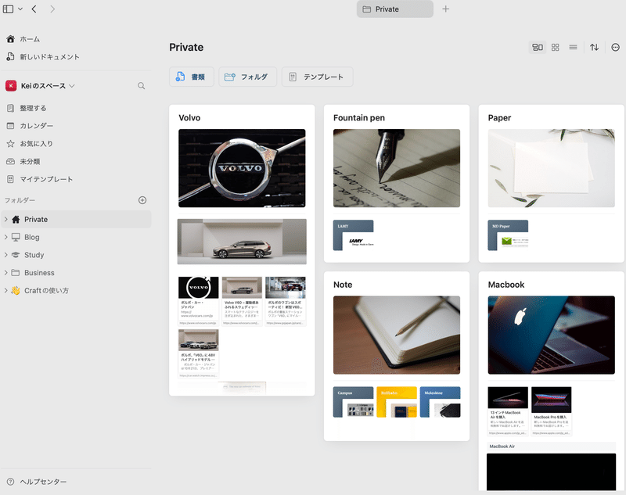Open the Paper document title
Screen dimensions: 626x495
(x=499, y=117)
